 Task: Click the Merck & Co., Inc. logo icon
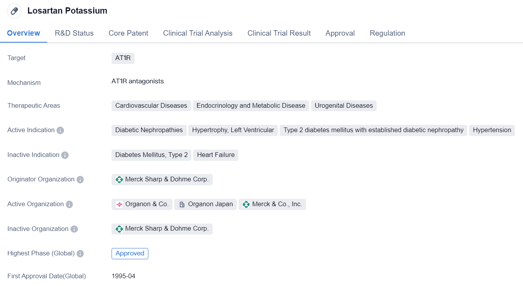(x=246, y=204)
